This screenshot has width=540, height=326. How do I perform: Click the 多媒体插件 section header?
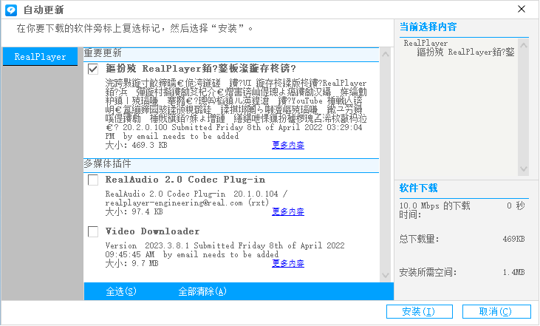(231, 164)
